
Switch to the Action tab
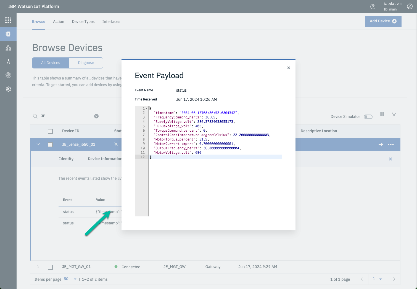coord(59,22)
